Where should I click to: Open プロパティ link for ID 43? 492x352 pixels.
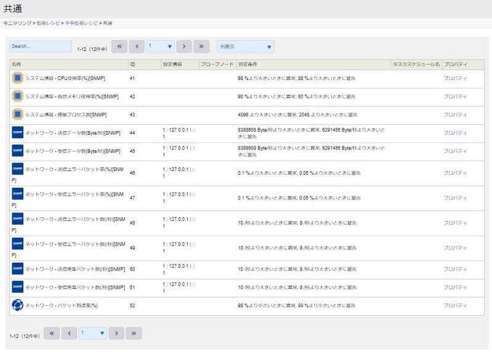[455, 114]
